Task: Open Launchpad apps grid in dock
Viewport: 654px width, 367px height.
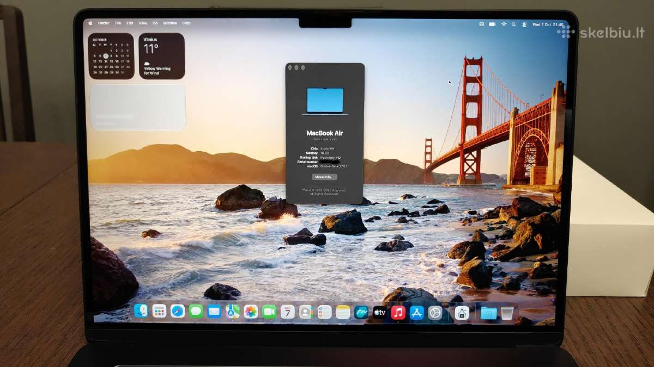Action: click(159, 311)
